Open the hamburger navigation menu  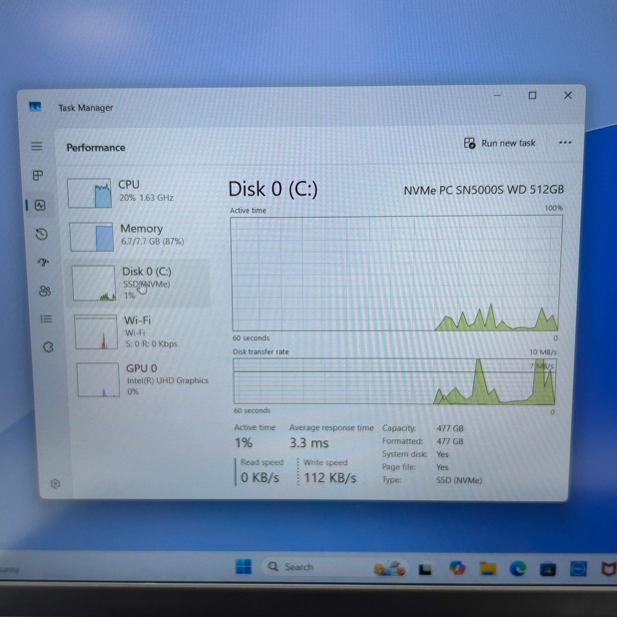37,146
